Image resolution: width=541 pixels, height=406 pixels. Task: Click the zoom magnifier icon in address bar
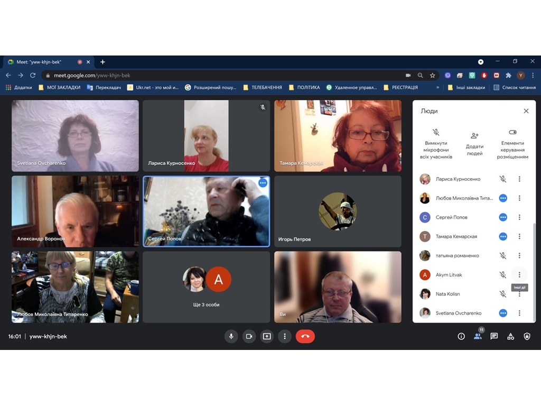(420, 75)
